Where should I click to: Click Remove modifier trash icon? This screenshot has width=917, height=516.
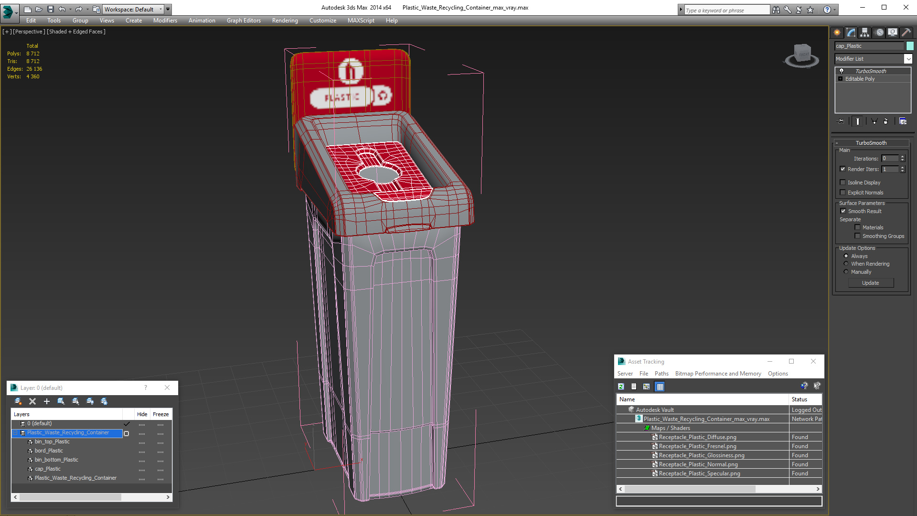885,121
